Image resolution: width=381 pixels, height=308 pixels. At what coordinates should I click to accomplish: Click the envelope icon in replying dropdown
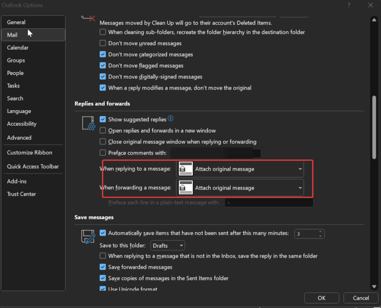186,169
